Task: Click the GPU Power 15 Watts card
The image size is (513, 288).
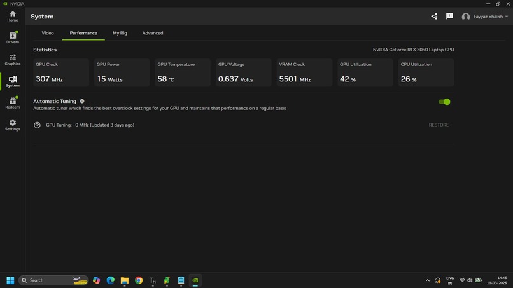Action: pos(122,72)
